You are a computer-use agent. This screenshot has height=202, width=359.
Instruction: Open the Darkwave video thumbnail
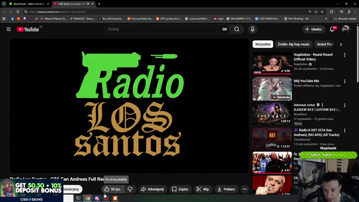[272, 113]
